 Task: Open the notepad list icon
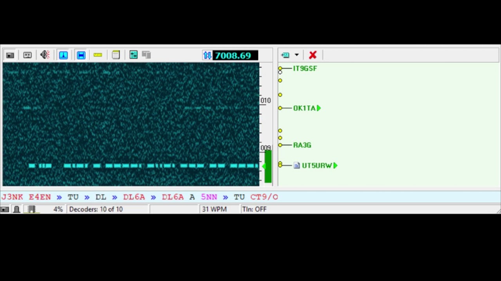click(116, 55)
